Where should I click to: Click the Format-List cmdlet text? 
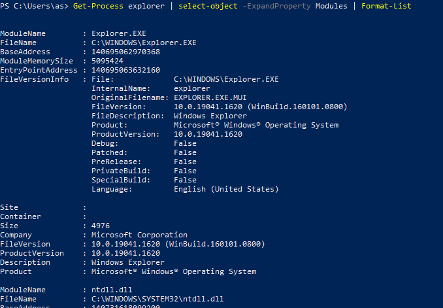tap(386, 6)
